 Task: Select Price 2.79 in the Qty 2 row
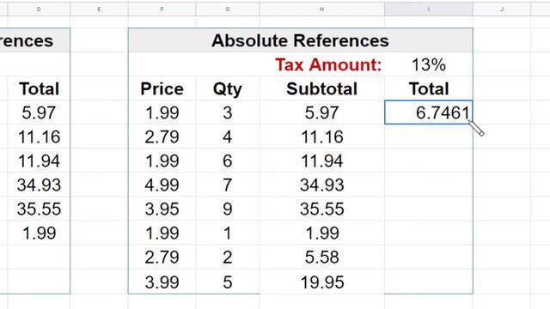click(x=162, y=257)
